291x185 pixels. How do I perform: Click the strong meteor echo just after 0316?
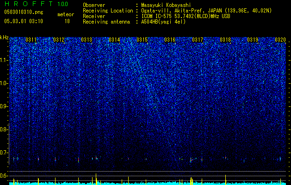click(192, 160)
